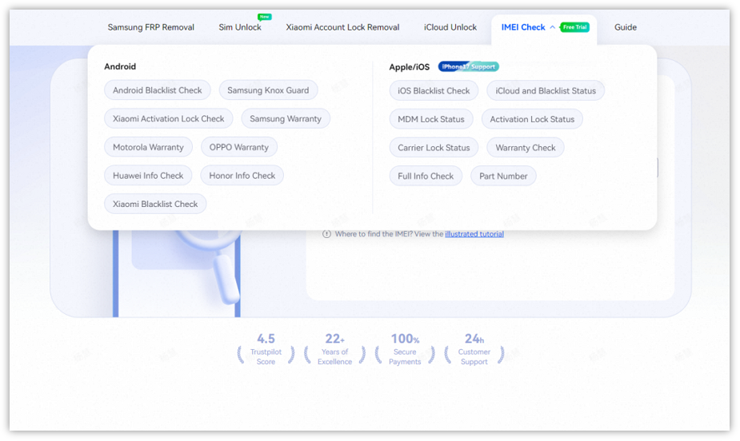Open Xiaomi Account Lock Removal menu
This screenshot has height=441, width=740.
pos(342,27)
